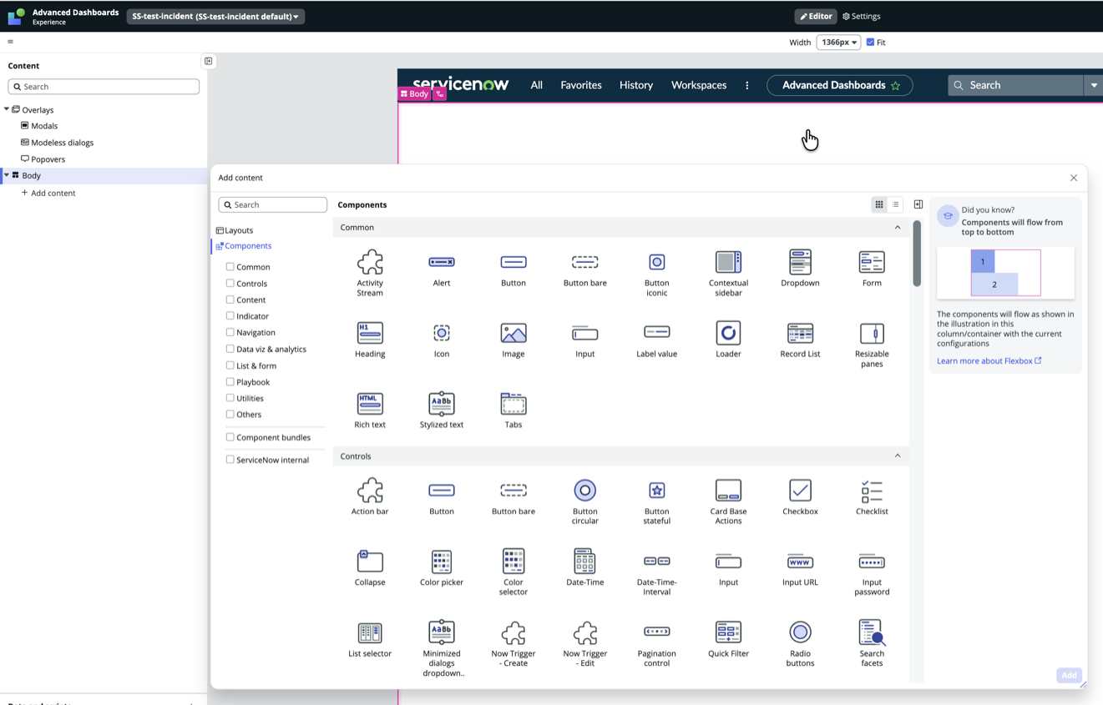Check the Controls filter checkbox
Viewport: 1103px width, 705px height.
pos(230,283)
